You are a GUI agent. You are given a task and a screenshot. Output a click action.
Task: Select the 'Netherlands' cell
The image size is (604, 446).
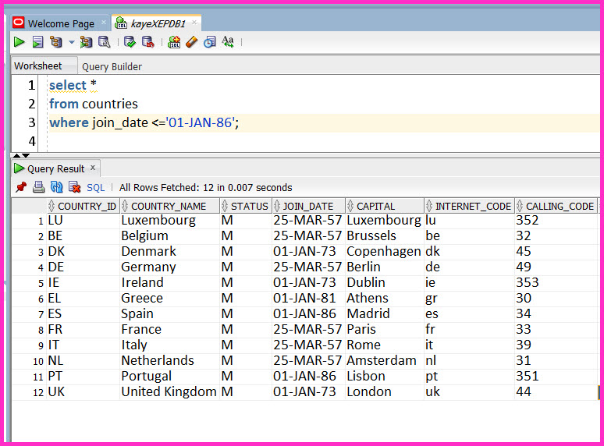coord(169,360)
